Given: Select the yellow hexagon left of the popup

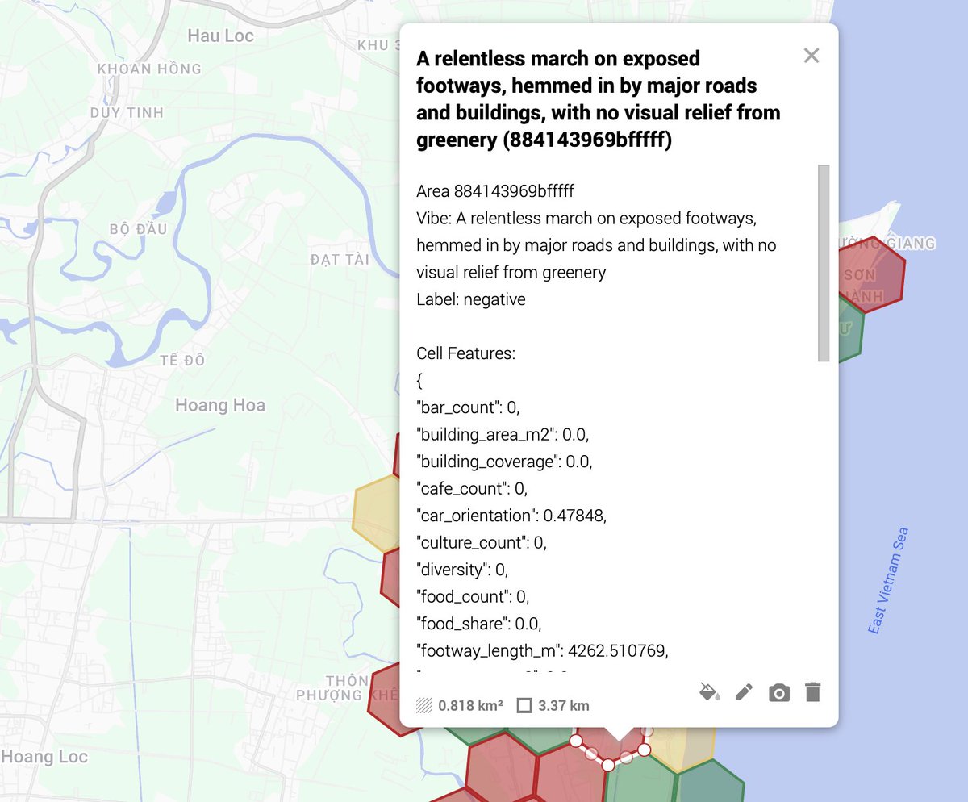Looking at the screenshot, I should 377,513.
